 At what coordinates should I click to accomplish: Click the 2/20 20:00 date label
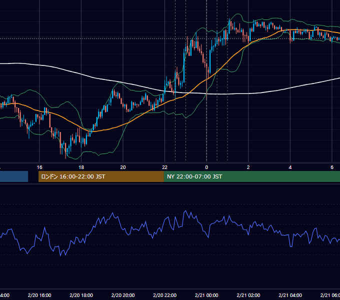point(123,295)
